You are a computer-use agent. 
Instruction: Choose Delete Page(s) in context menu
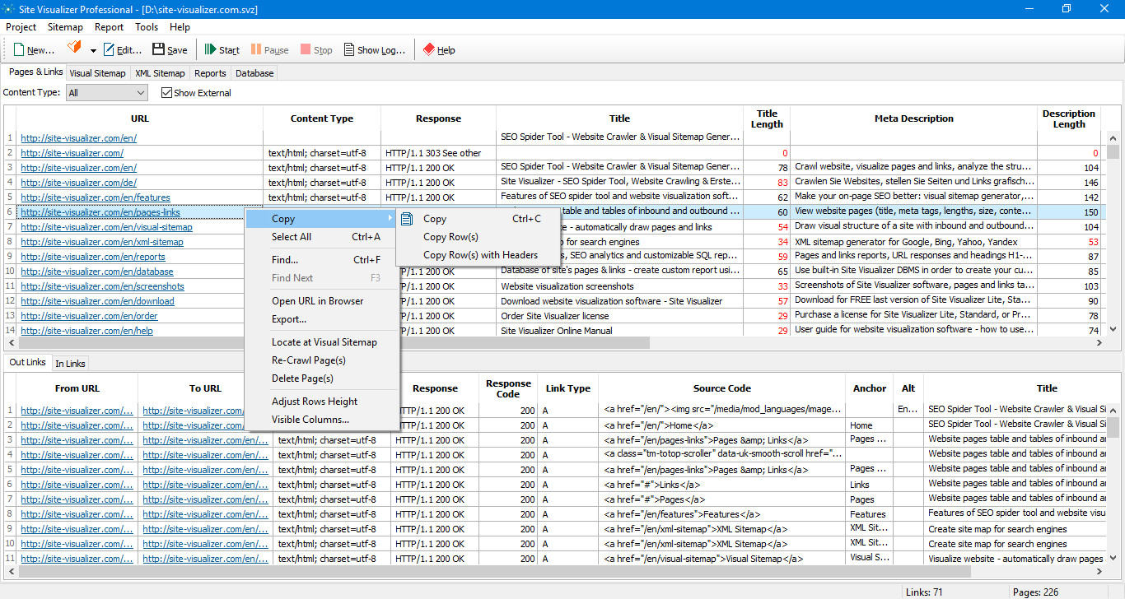click(322, 378)
